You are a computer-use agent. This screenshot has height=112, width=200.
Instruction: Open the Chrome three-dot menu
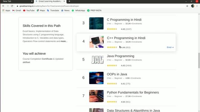(x=197, y=6)
